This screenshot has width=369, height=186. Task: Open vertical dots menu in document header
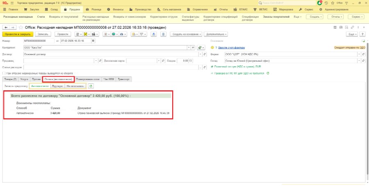pos(358,27)
